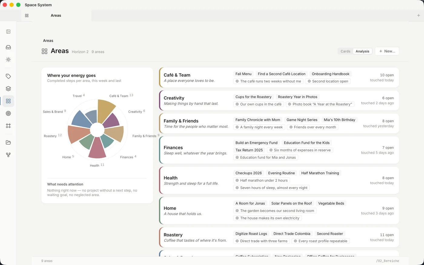424x265 pixels.
Task: Open Vegetable Beds project
Action: click(331, 204)
